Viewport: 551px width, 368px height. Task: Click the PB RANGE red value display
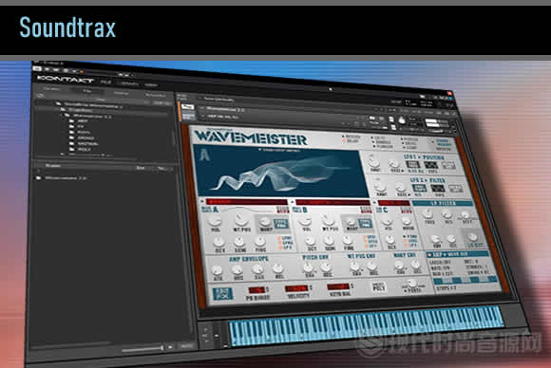(256, 290)
